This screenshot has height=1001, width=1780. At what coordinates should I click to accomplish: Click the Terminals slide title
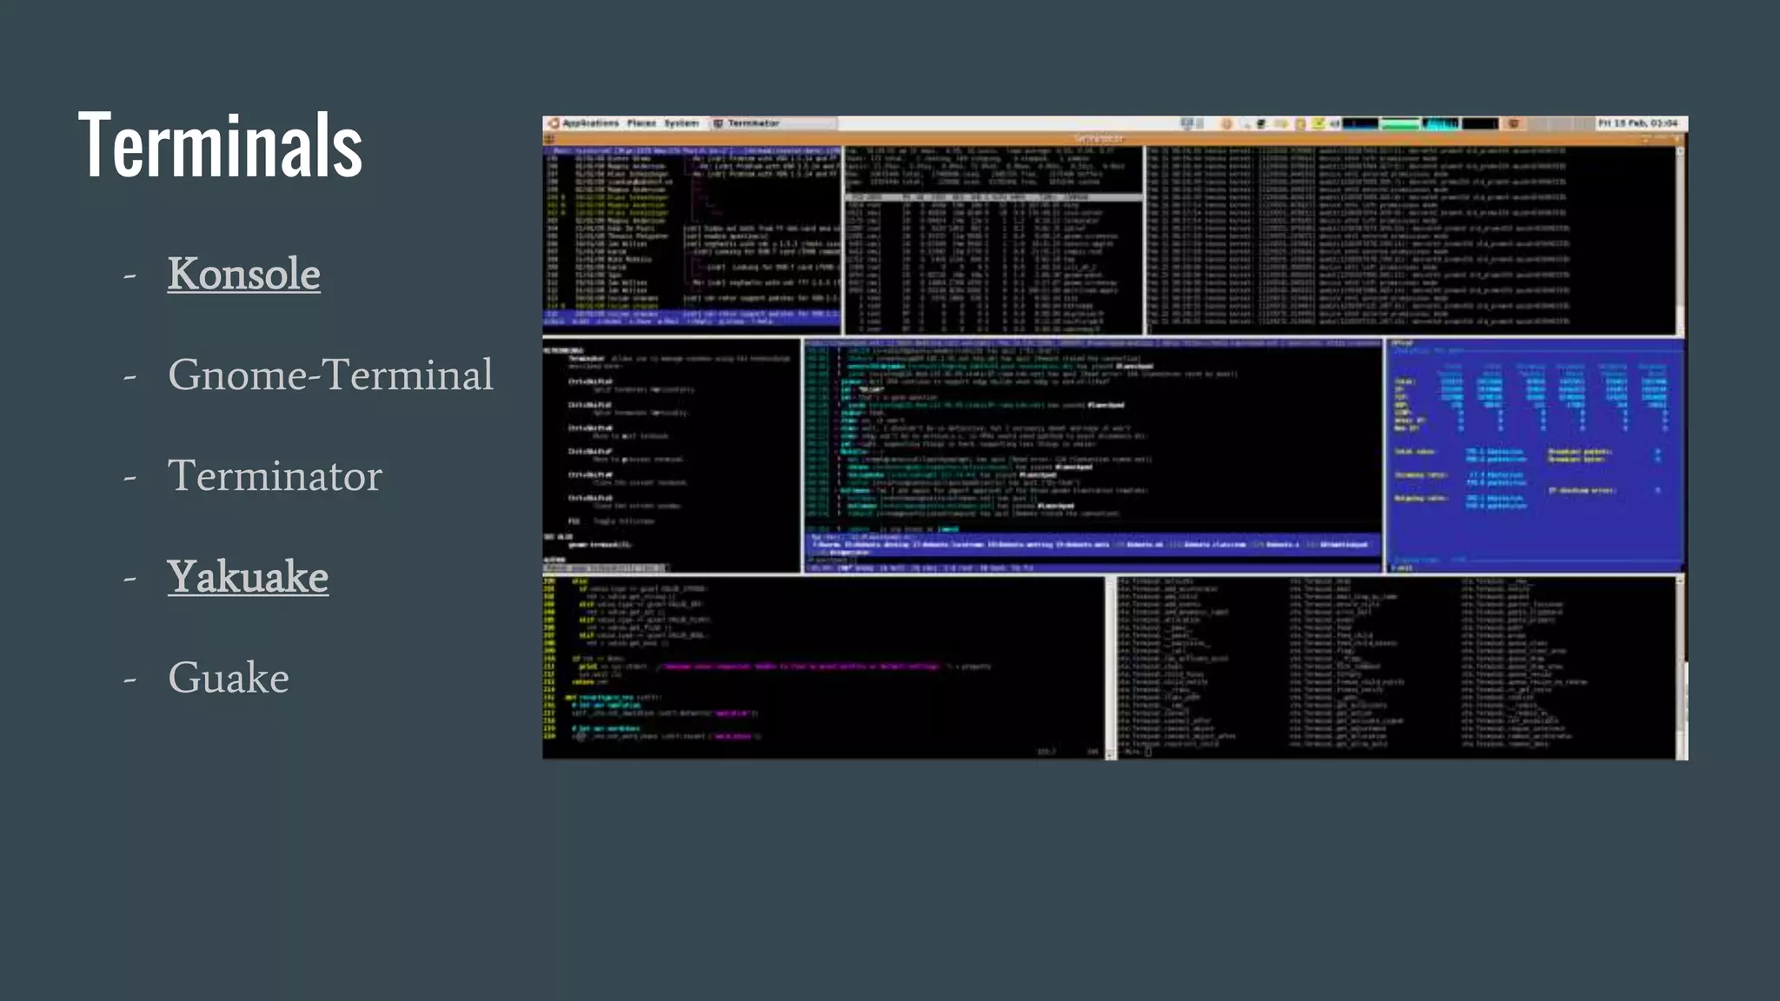tap(220, 144)
